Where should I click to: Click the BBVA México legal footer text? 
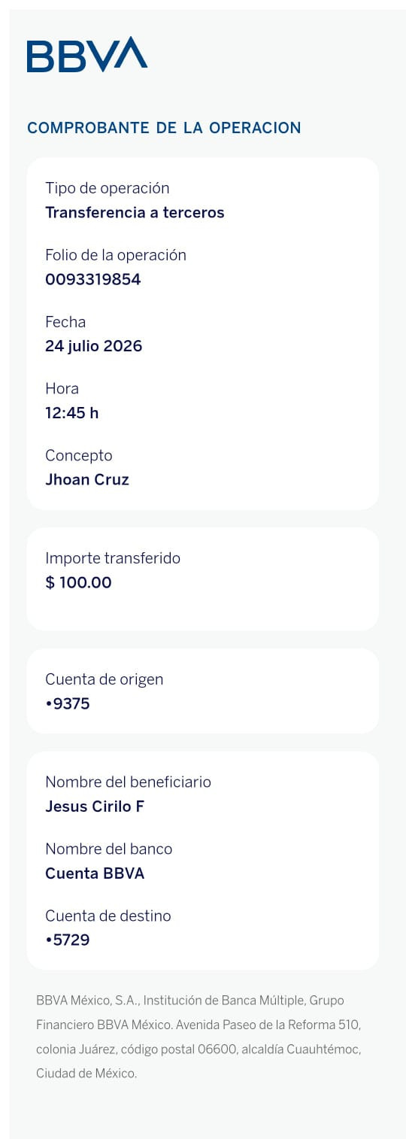coord(199,1037)
